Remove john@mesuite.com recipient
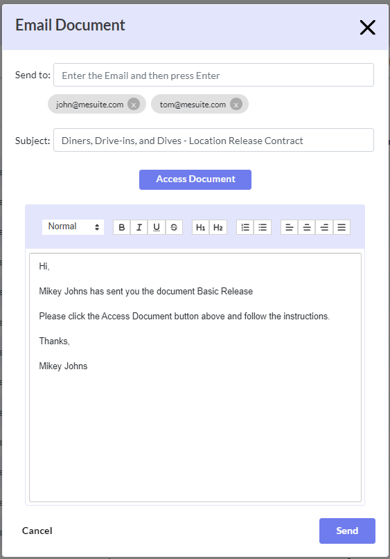This screenshot has height=559, width=390. [x=134, y=105]
